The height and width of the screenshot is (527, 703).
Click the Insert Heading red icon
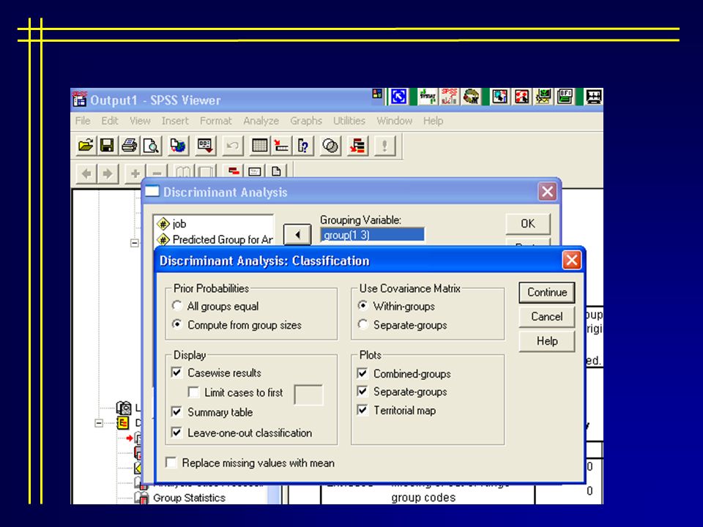click(233, 171)
